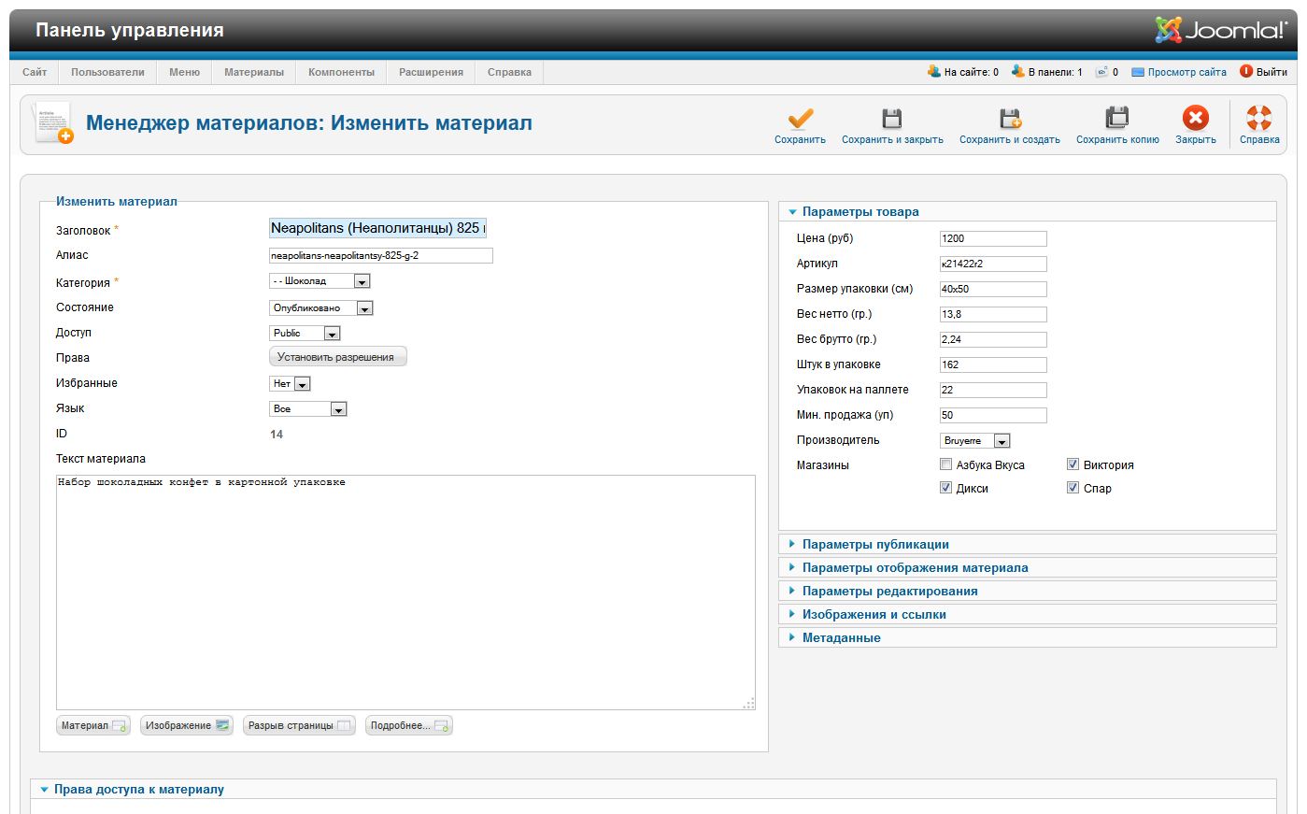Screen dimensions: 1307x814
Task: Click the Сохранить копию icon
Action: tap(1117, 118)
